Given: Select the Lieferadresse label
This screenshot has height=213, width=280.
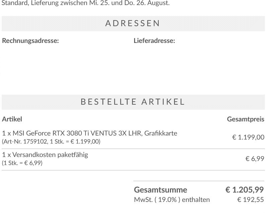Looking at the screenshot, I should [x=154, y=41].
